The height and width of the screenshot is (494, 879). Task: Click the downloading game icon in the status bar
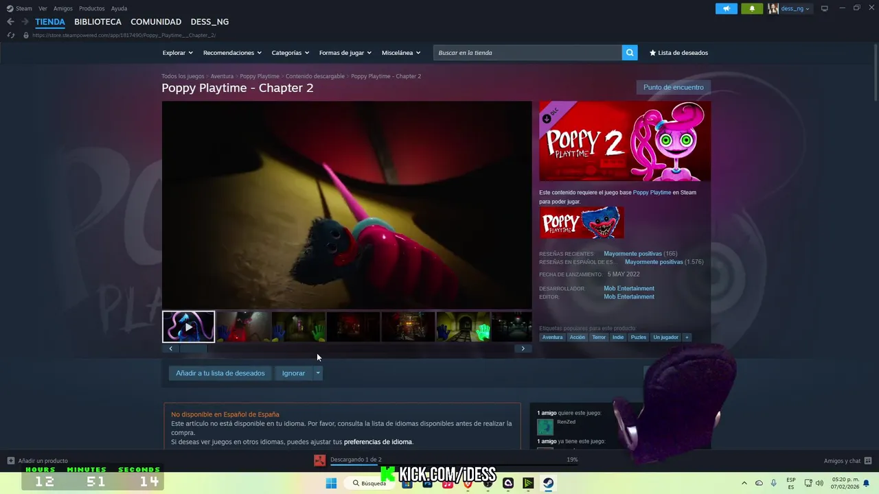[319, 460]
